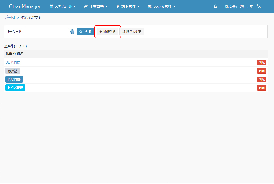Click the notification bell icon
Screen dimensions: 274x184
[215, 6]
